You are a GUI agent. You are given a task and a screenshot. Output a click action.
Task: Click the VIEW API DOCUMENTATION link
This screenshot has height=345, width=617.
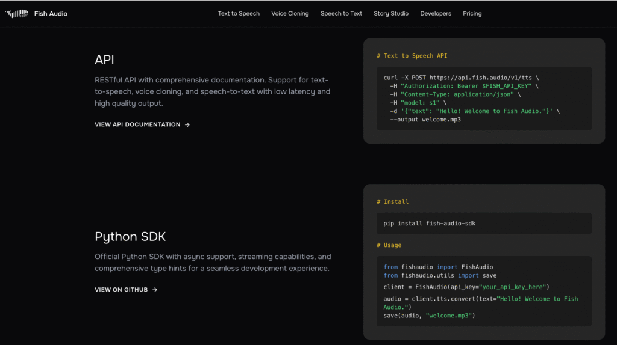[142, 124]
